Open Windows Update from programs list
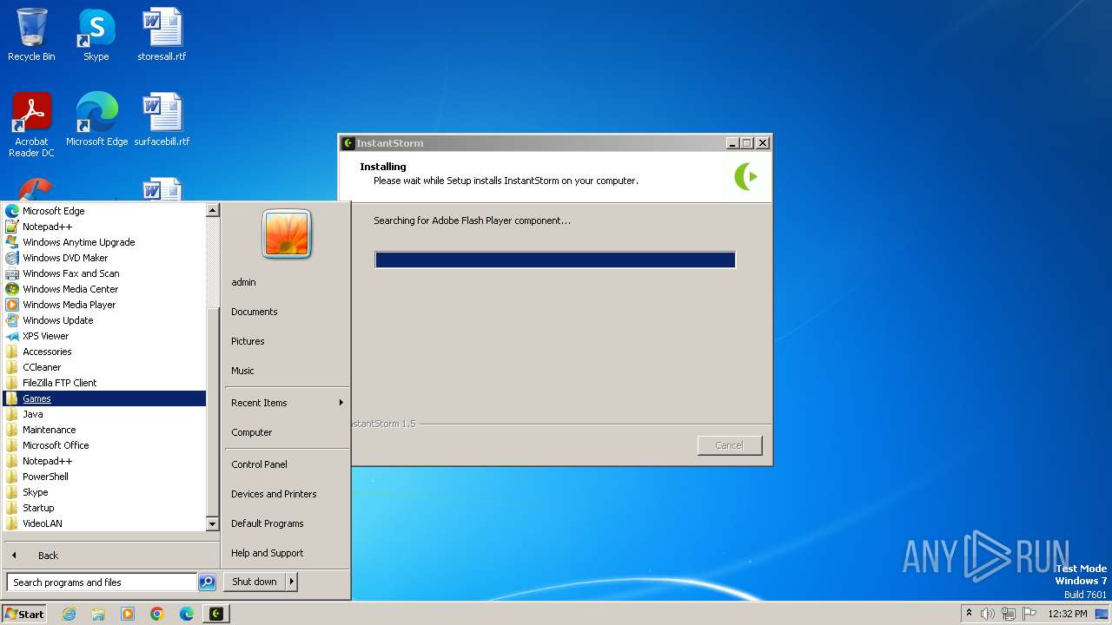The width and height of the screenshot is (1112, 625). [104, 320]
